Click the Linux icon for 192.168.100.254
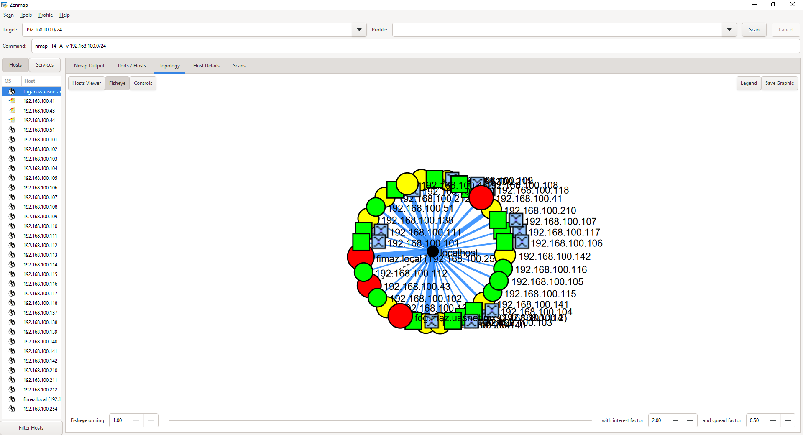This screenshot has width=803, height=435. [x=12, y=409]
